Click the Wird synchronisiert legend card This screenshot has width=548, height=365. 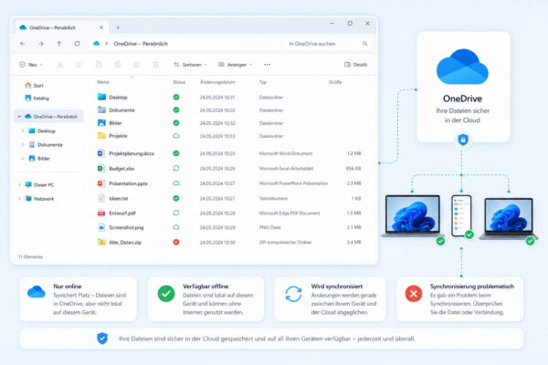[x=331, y=299]
